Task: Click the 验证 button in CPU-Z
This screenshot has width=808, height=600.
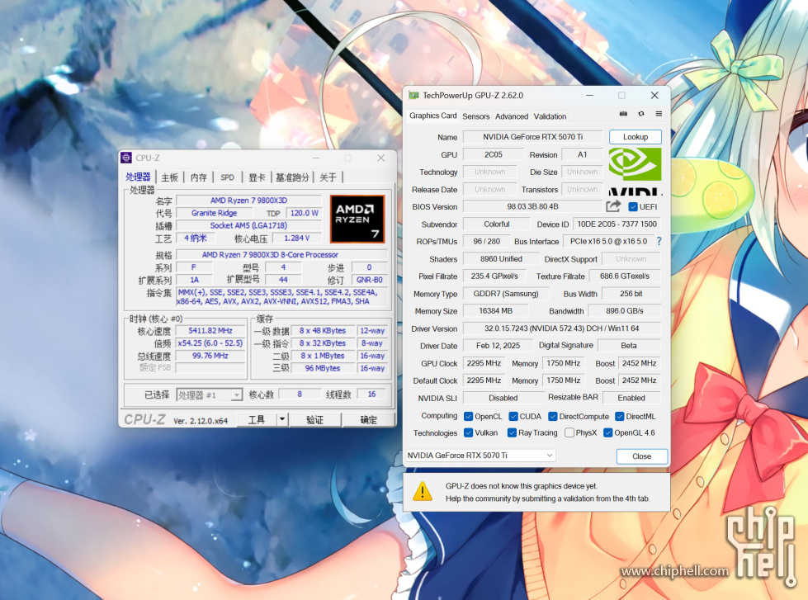Action: coord(314,419)
